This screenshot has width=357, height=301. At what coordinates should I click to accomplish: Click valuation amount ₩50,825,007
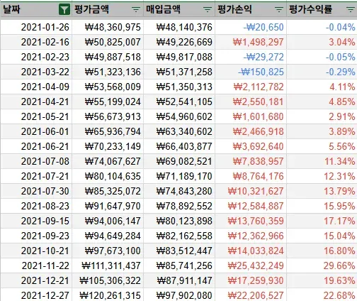tap(113, 42)
